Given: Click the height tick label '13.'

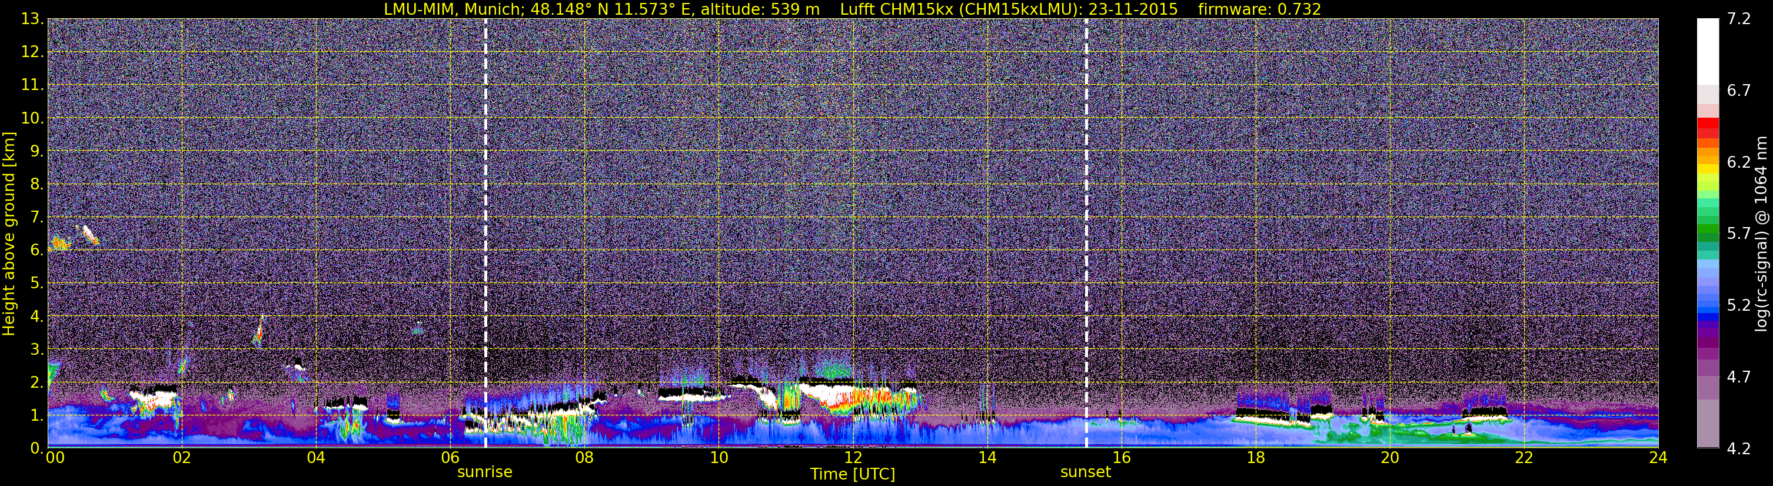Looking at the screenshot, I should 32,19.
